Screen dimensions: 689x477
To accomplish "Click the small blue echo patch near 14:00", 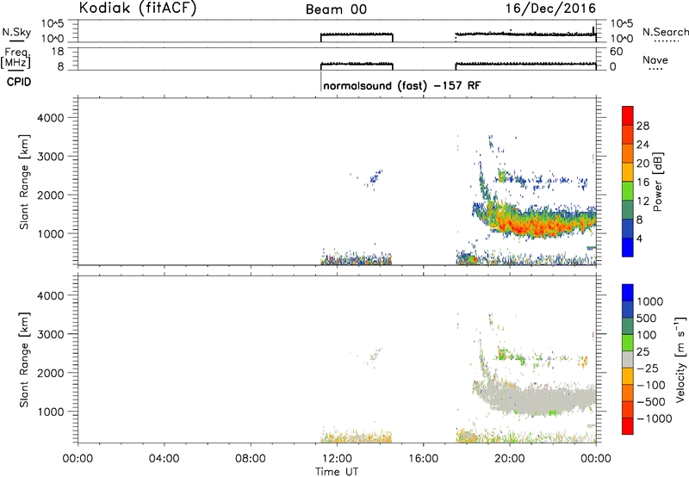I will click(x=375, y=178).
